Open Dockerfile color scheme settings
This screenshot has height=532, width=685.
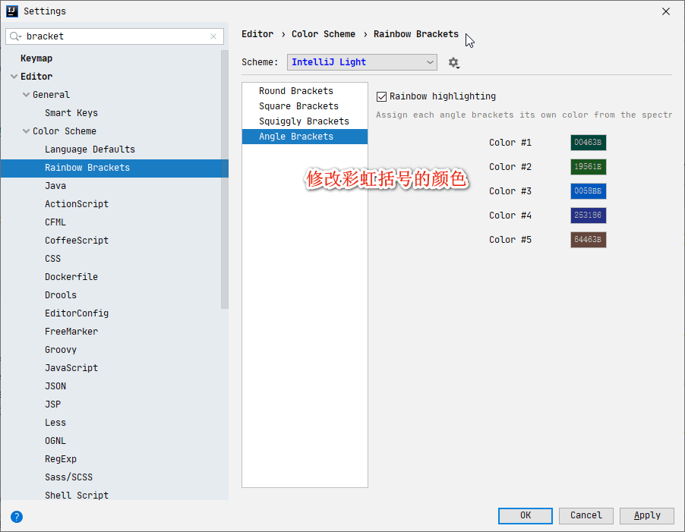(x=71, y=277)
